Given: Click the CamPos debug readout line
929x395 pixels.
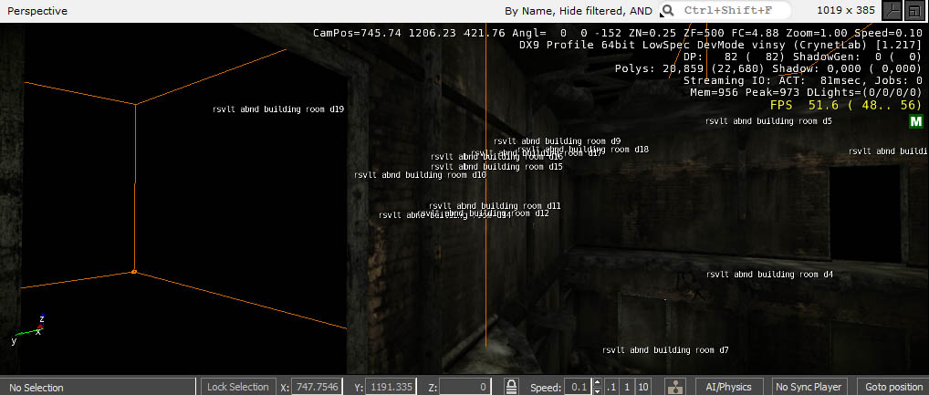Looking at the screenshot, I should pyautogui.click(x=618, y=33).
